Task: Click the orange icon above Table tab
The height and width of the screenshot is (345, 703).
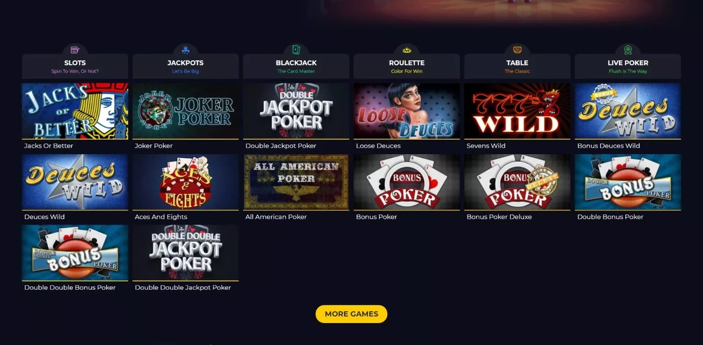Action: [x=517, y=50]
